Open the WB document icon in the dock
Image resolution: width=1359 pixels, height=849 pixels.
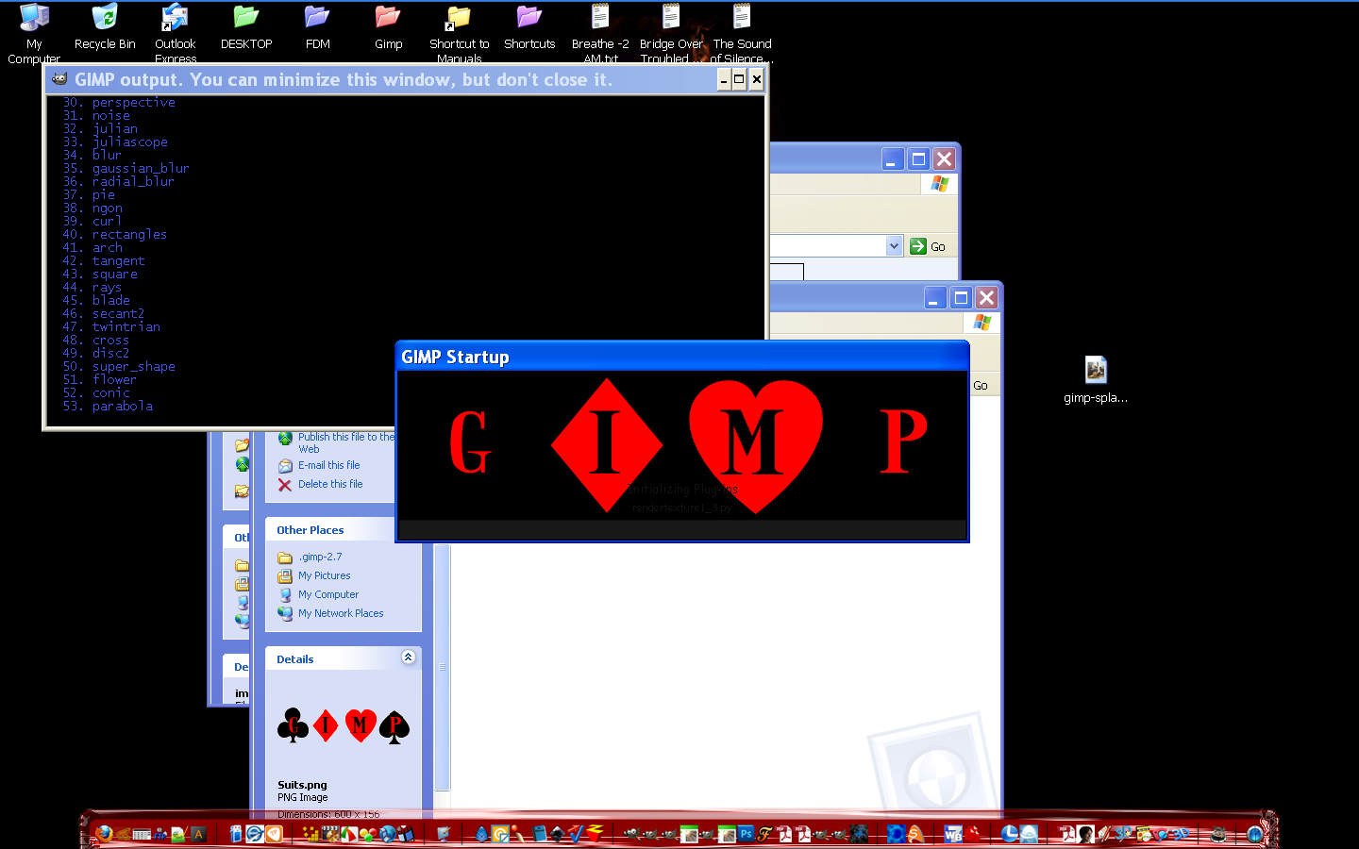(x=953, y=834)
